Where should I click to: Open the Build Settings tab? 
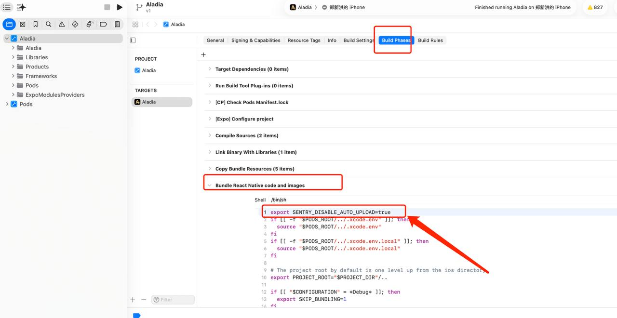359,40
